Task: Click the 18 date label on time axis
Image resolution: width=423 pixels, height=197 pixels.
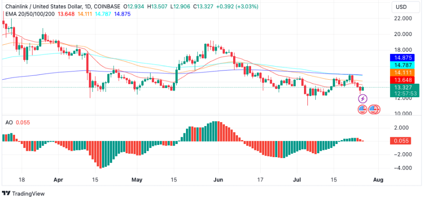Action: [x=21, y=179]
